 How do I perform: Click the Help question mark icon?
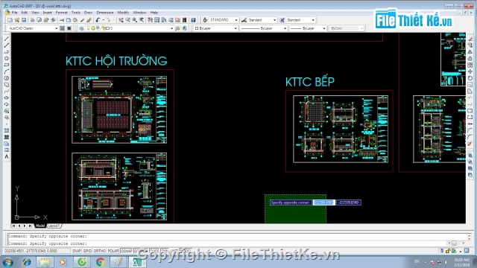click(193, 20)
